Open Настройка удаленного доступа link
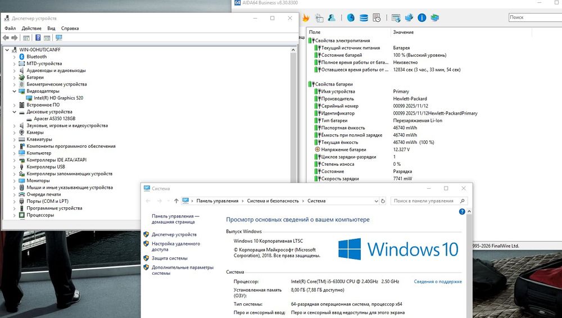Viewport: 562px width, 318px height. coord(176,246)
